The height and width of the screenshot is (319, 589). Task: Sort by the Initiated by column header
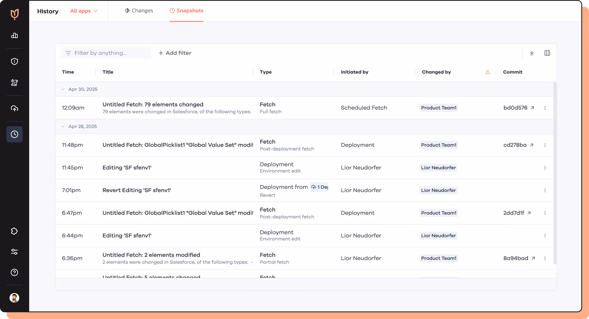(355, 72)
